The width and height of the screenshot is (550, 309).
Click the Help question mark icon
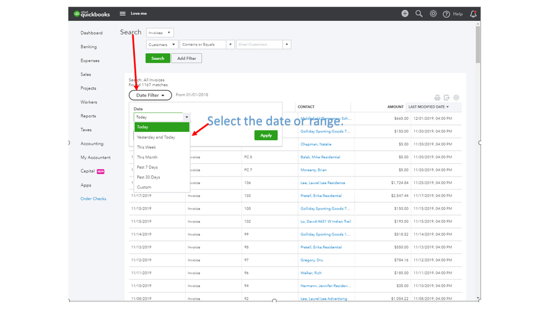click(446, 14)
